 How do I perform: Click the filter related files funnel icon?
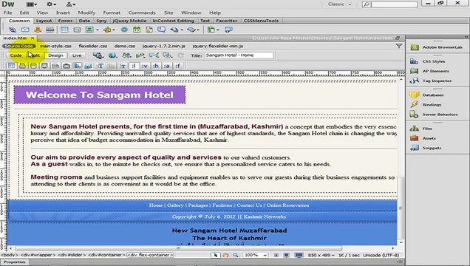(x=398, y=46)
